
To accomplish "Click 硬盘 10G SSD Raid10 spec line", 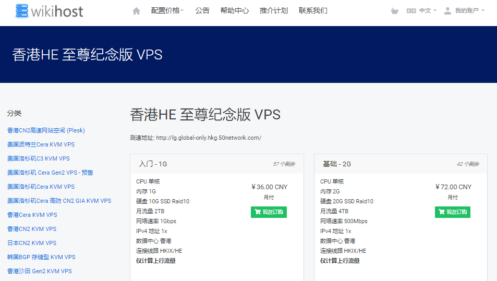I will tap(163, 201).
